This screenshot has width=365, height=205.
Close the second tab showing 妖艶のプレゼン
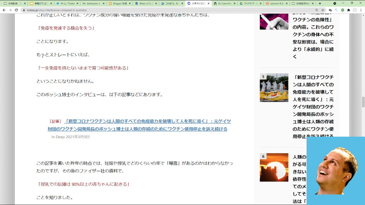(x=51, y=3)
